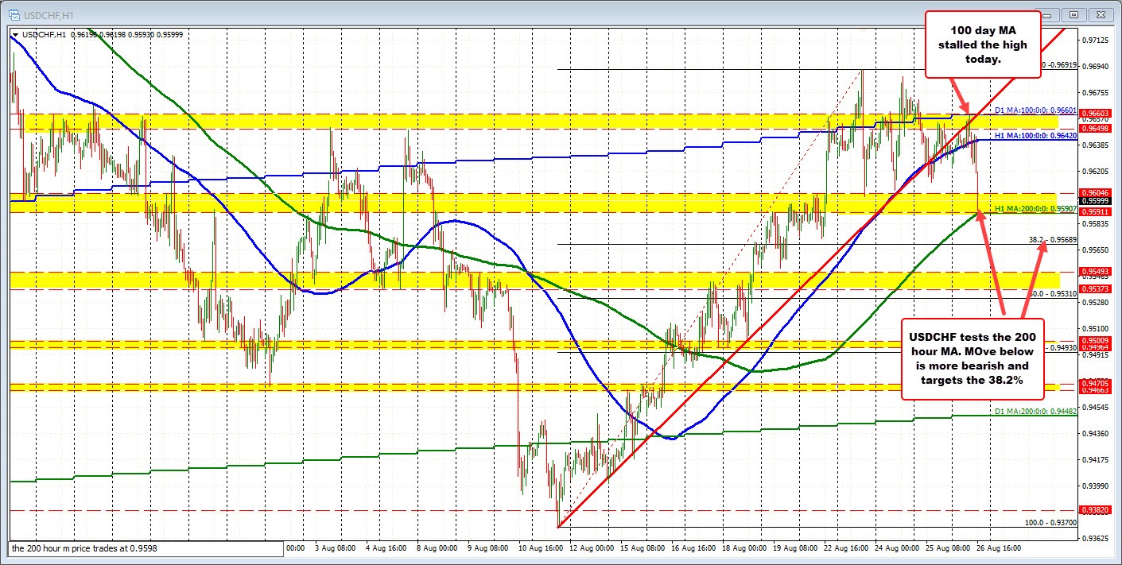
Task: Expand the quote details triangle next to USDCHF,H1
Action: coord(16,34)
